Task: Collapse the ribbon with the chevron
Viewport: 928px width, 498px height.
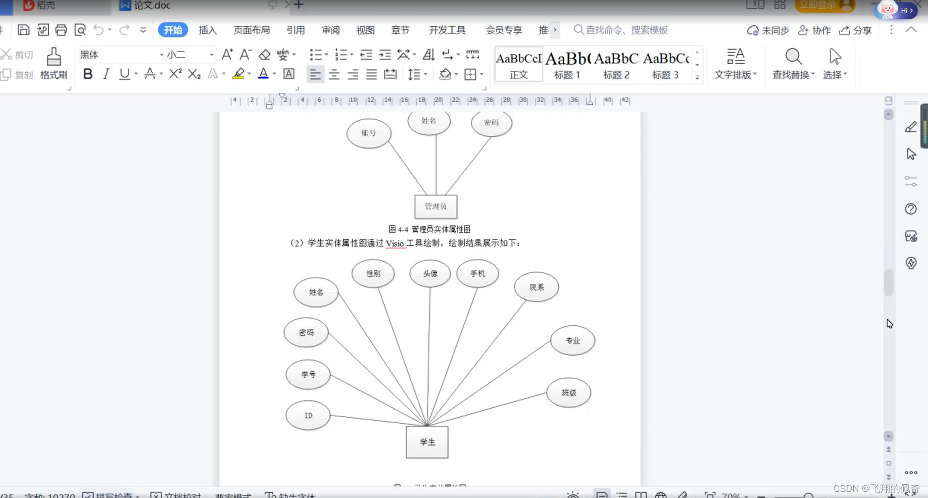Action: [x=911, y=30]
